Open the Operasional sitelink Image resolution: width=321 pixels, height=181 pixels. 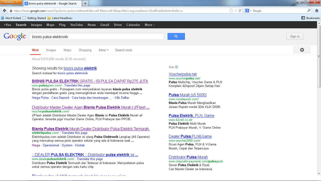(51, 145)
